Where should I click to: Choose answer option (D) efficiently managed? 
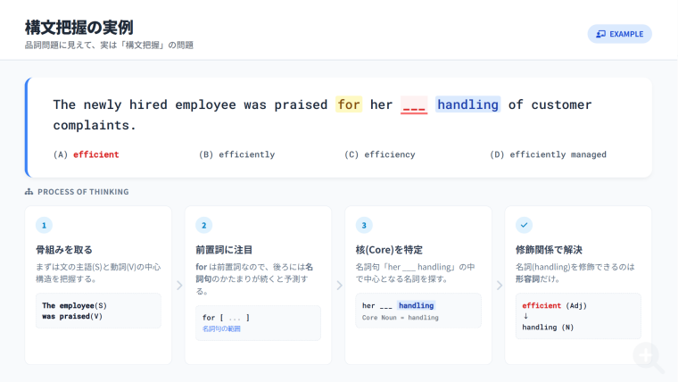548,154
